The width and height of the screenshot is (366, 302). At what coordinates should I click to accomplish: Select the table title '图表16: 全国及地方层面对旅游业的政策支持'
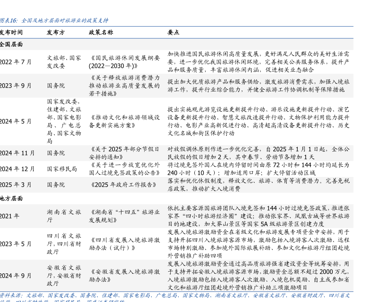point(54,21)
